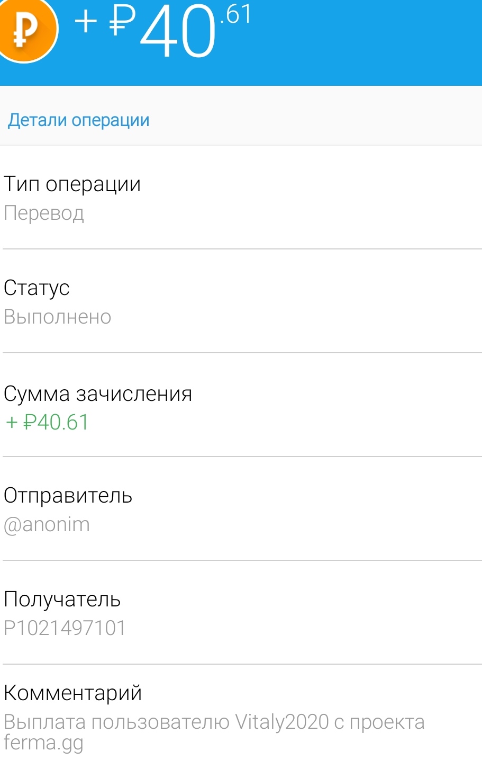This screenshot has height=760, width=482.
Task: Click the "Получатель" label
Action: (x=62, y=599)
